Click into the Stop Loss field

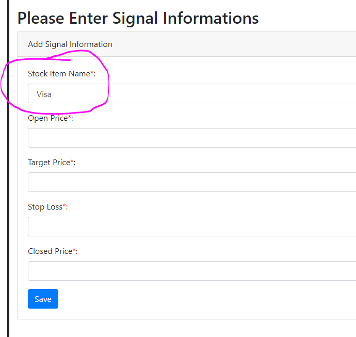point(192,227)
